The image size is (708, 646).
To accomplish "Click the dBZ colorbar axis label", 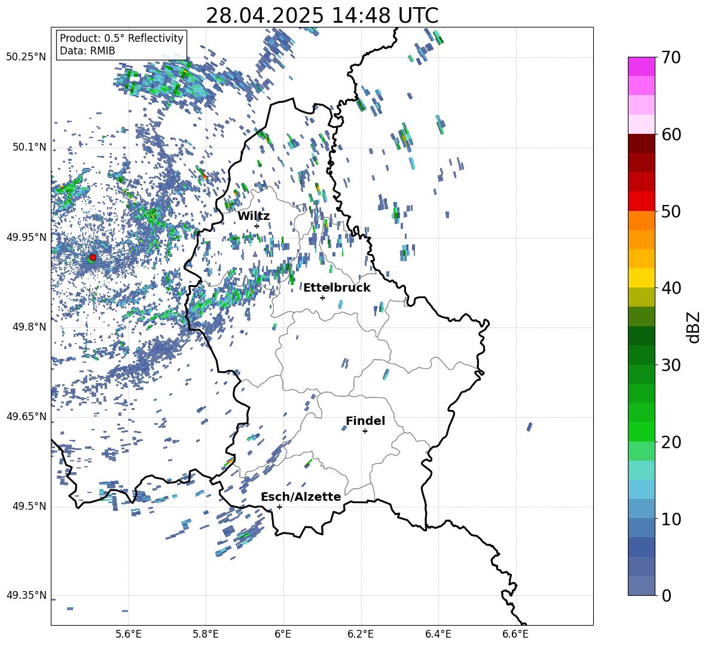I will click(692, 327).
